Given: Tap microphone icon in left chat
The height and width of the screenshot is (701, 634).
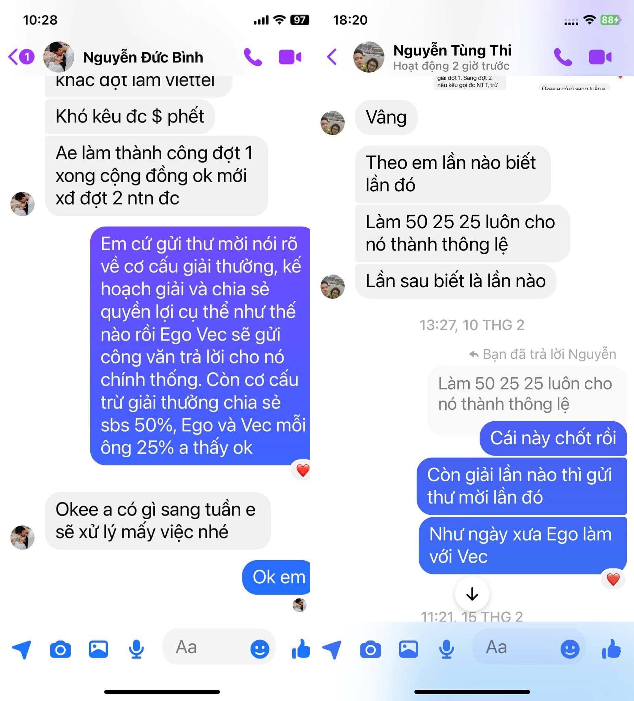Looking at the screenshot, I should pyautogui.click(x=136, y=649).
